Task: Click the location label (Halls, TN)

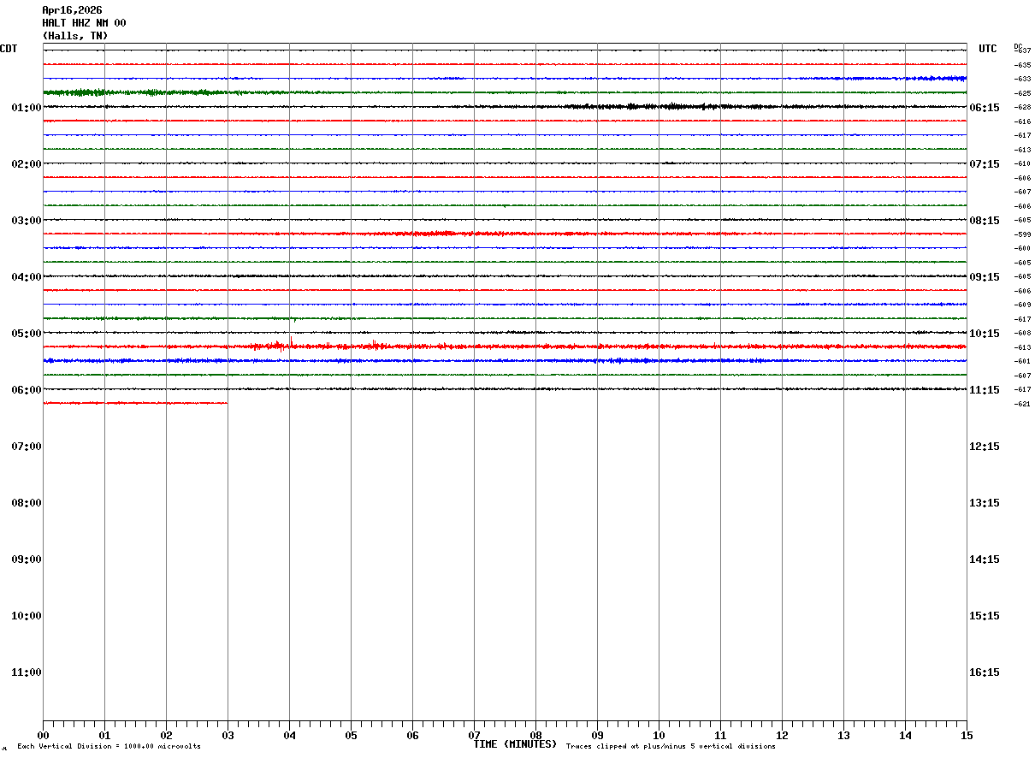Action: coord(75,36)
